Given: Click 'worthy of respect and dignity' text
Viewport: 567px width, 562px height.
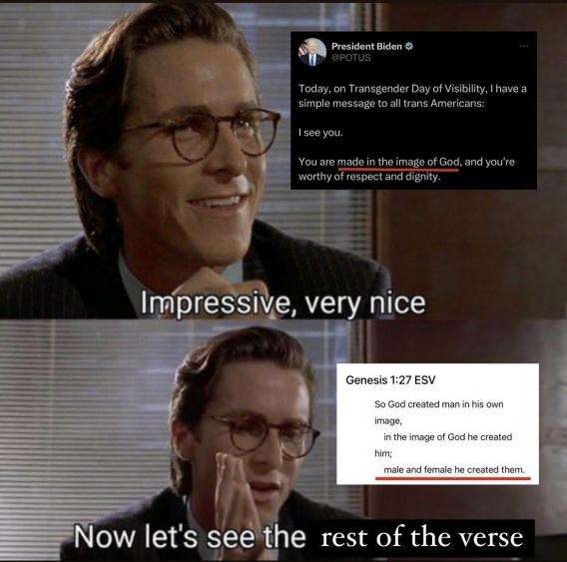Looking at the screenshot, I should coord(368,177).
